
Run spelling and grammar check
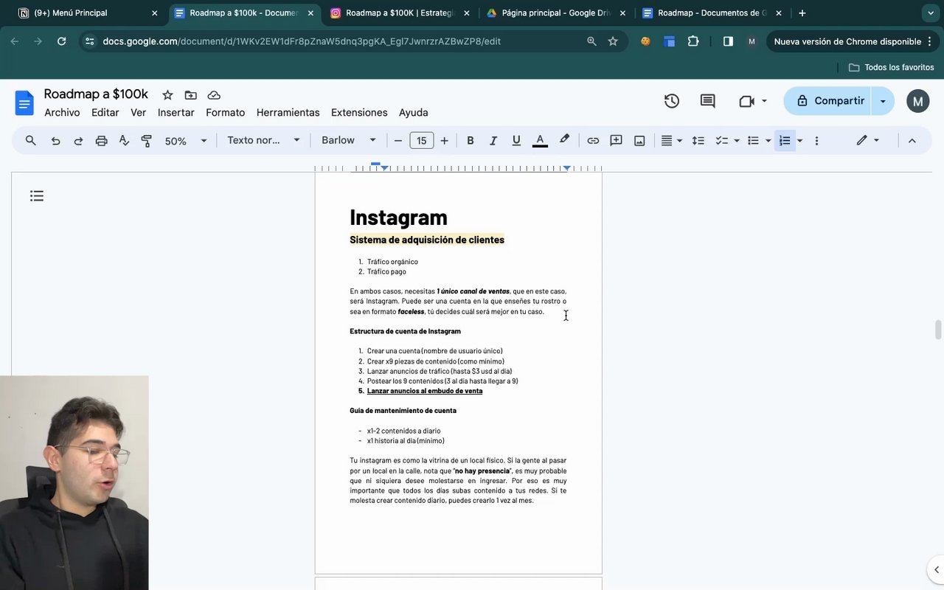click(x=124, y=140)
